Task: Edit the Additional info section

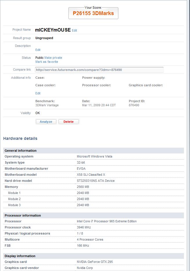Action: (x=38, y=93)
